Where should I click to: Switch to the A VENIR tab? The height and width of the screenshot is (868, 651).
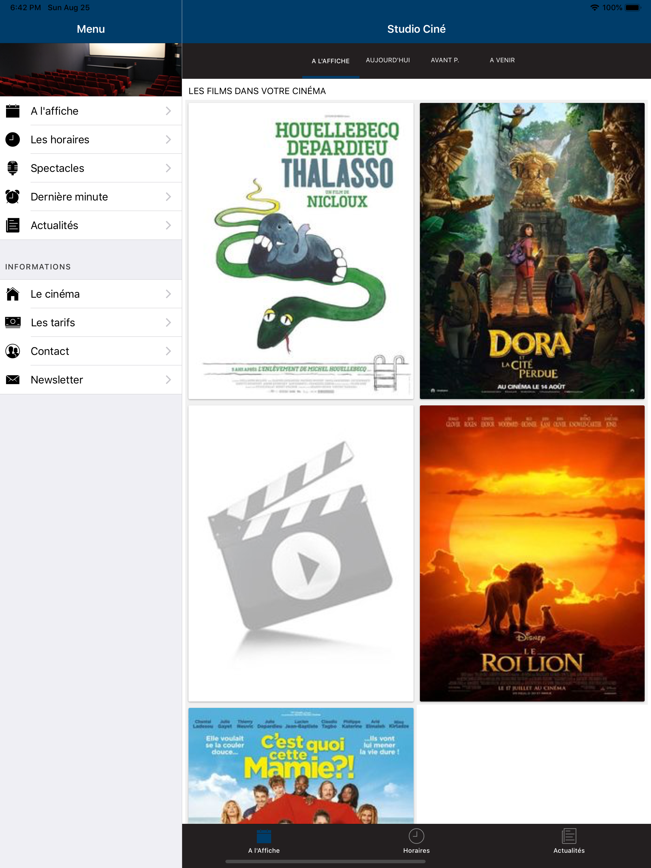pyautogui.click(x=502, y=60)
